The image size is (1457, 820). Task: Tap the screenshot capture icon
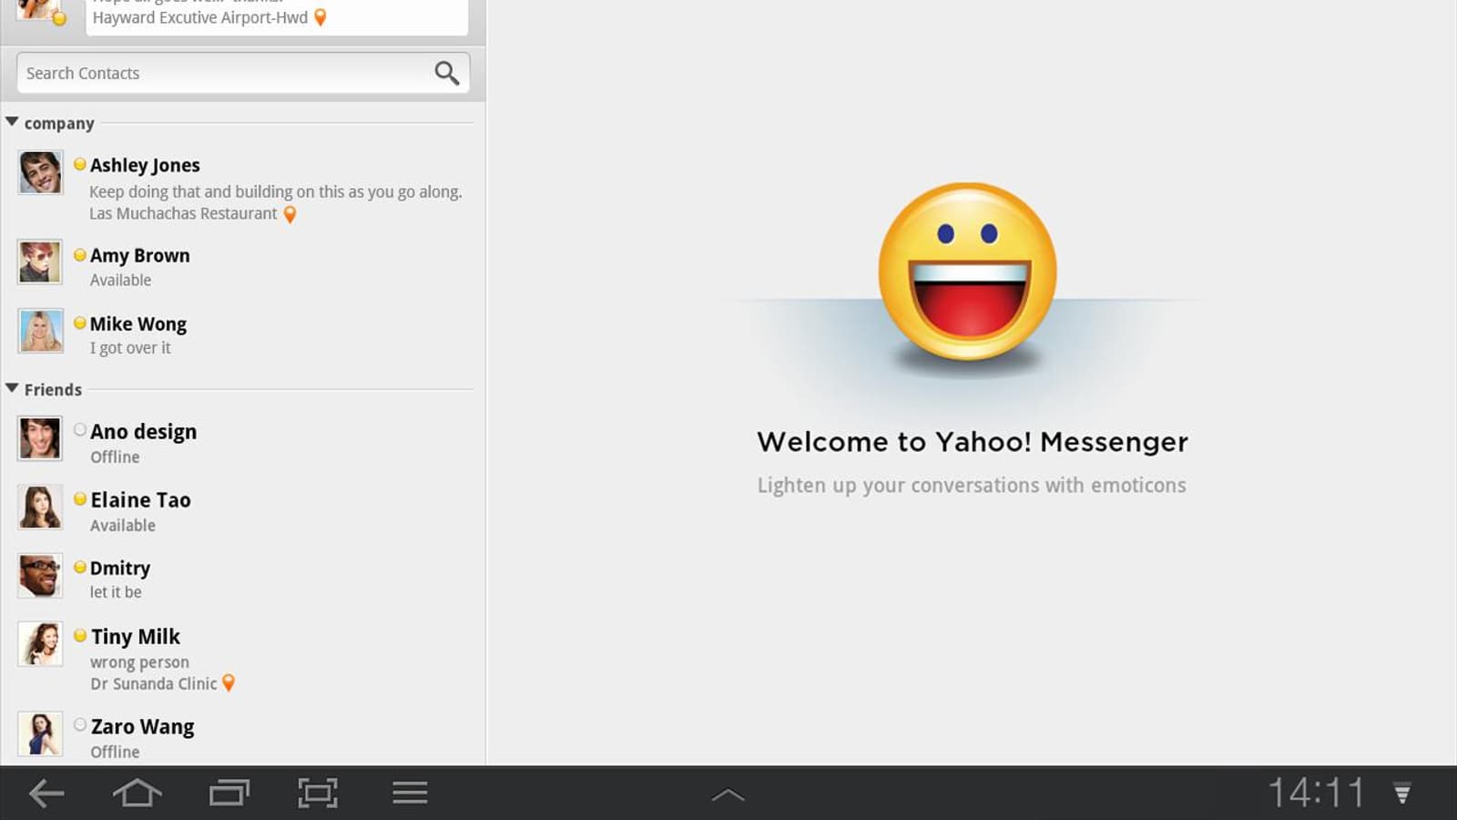[x=318, y=793]
